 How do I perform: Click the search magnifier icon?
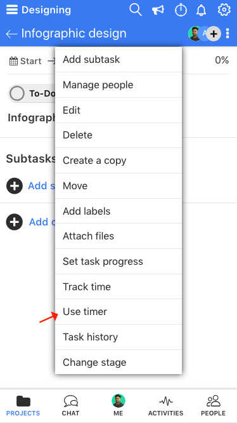coord(136,10)
